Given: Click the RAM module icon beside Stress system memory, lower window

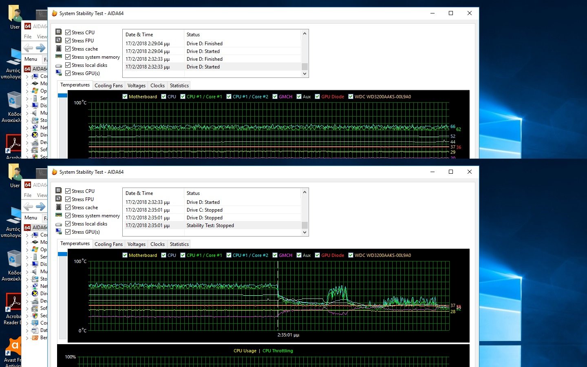Looking at the screenshot, I should pos(59,215).
